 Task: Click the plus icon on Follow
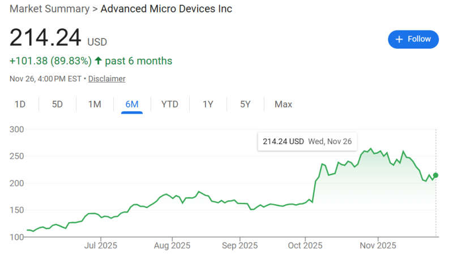pos(399,39)
